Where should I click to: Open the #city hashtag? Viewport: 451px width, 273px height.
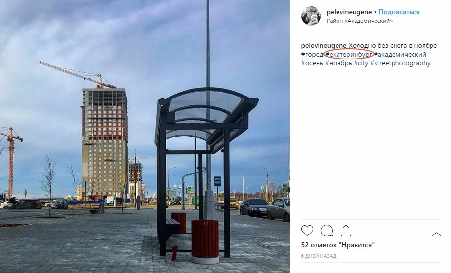coord(361,63)
